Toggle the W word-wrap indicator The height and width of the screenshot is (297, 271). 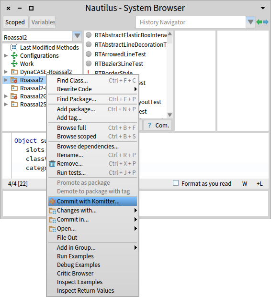pos(245,183)
